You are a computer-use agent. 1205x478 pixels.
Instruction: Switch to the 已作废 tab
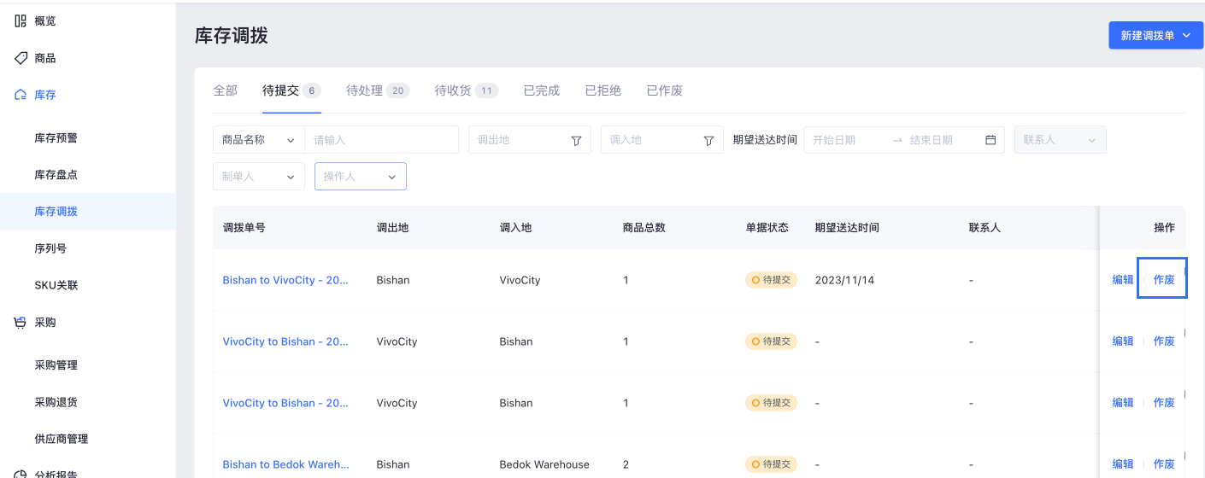pyautogui.click(x=665, y=90)
